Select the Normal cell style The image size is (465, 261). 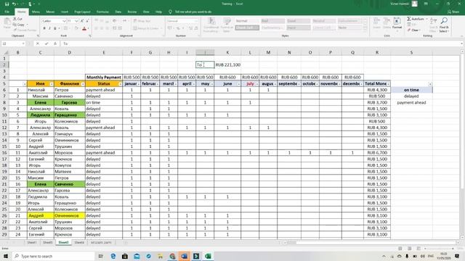click(247, 21)
